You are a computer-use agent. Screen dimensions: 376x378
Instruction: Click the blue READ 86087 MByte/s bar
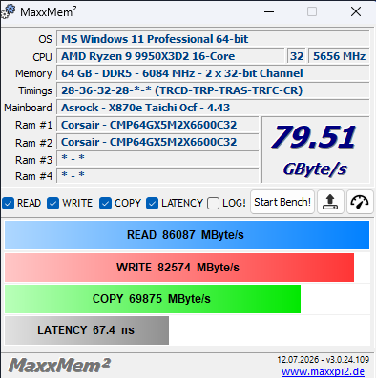click(x=187, y=235)
